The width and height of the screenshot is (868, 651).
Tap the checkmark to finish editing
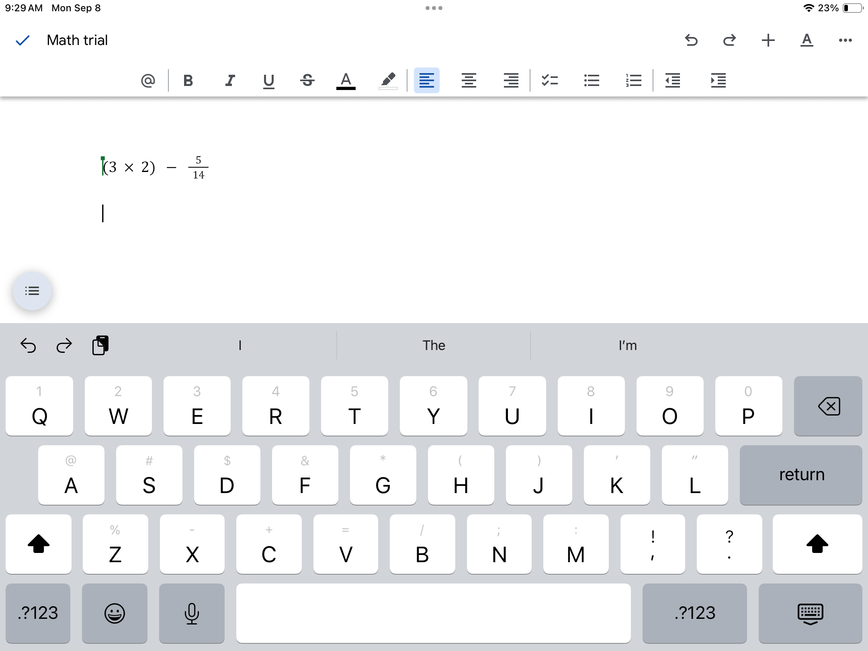coord(23,40)
